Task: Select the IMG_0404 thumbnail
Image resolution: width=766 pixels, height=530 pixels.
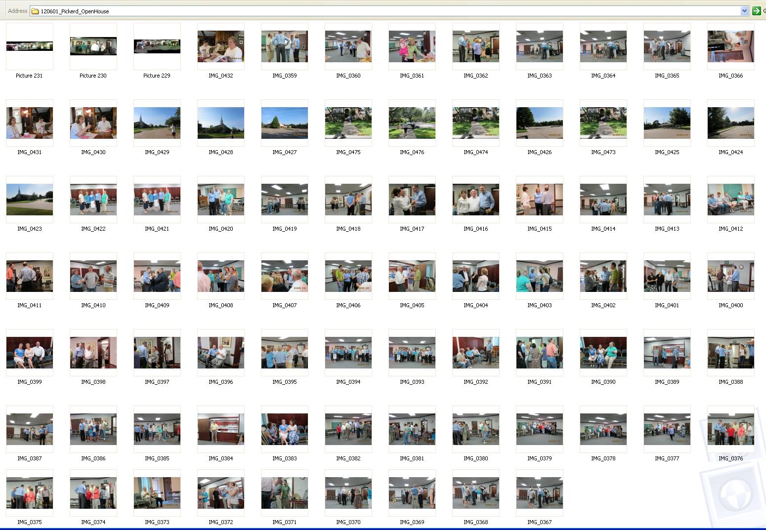Action: click(476, 276)
